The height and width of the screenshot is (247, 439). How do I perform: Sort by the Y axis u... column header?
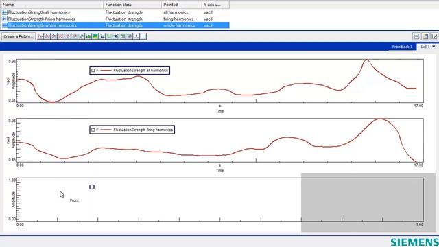(215, 5)
